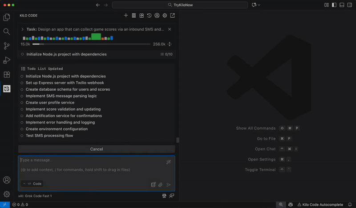The height and width of the screenshot is (208, 356).
Task: Toggle 'Create database schema for users and scores' todo
Action: (x=22, y=89)
